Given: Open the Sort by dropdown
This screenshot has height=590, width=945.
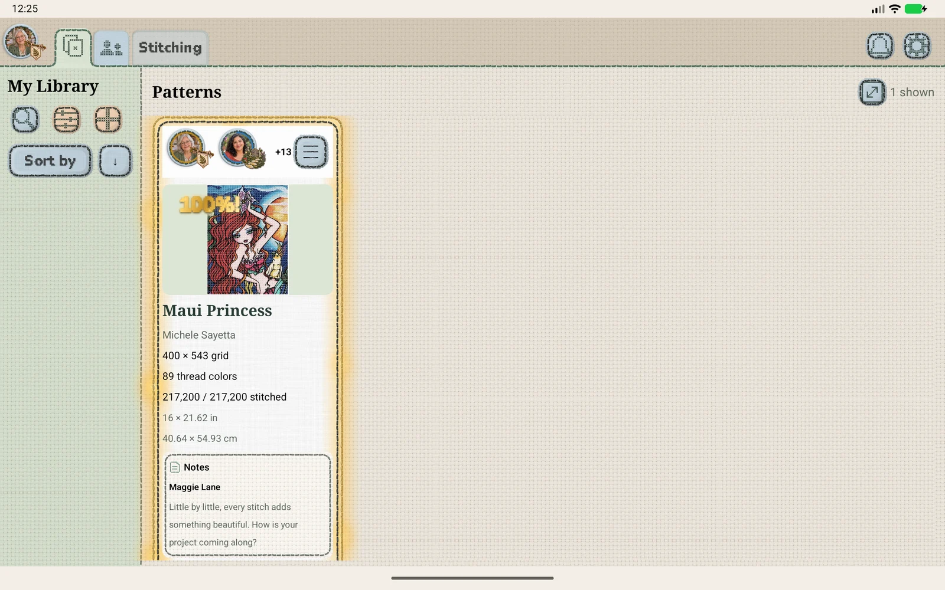Looking at the screenshot, I should (x=50, y=161).
